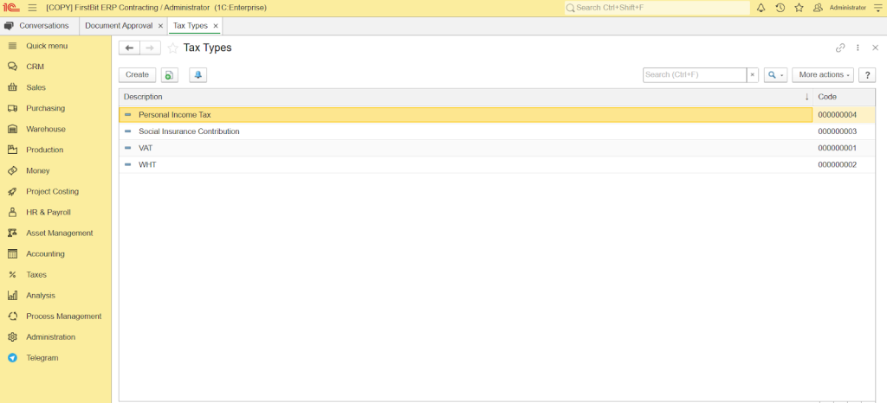Open the history clock icon
Viewport: 887px width, 403px height.
pyautogui.click(x=780, y=8)
